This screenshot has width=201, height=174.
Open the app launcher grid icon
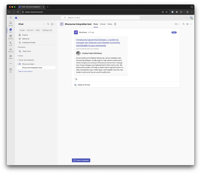point(10,17)
